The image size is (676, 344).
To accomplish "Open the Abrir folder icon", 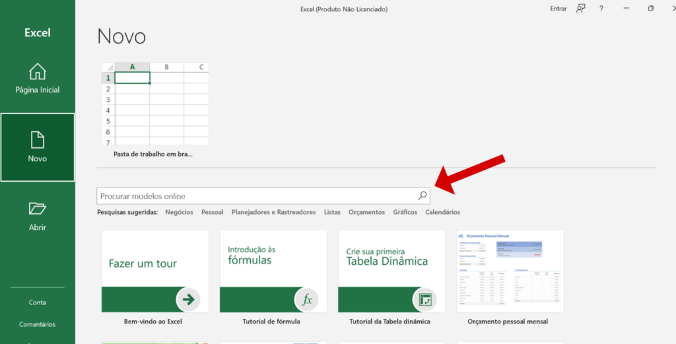I will pyautogui.click(x=38, y=209).
